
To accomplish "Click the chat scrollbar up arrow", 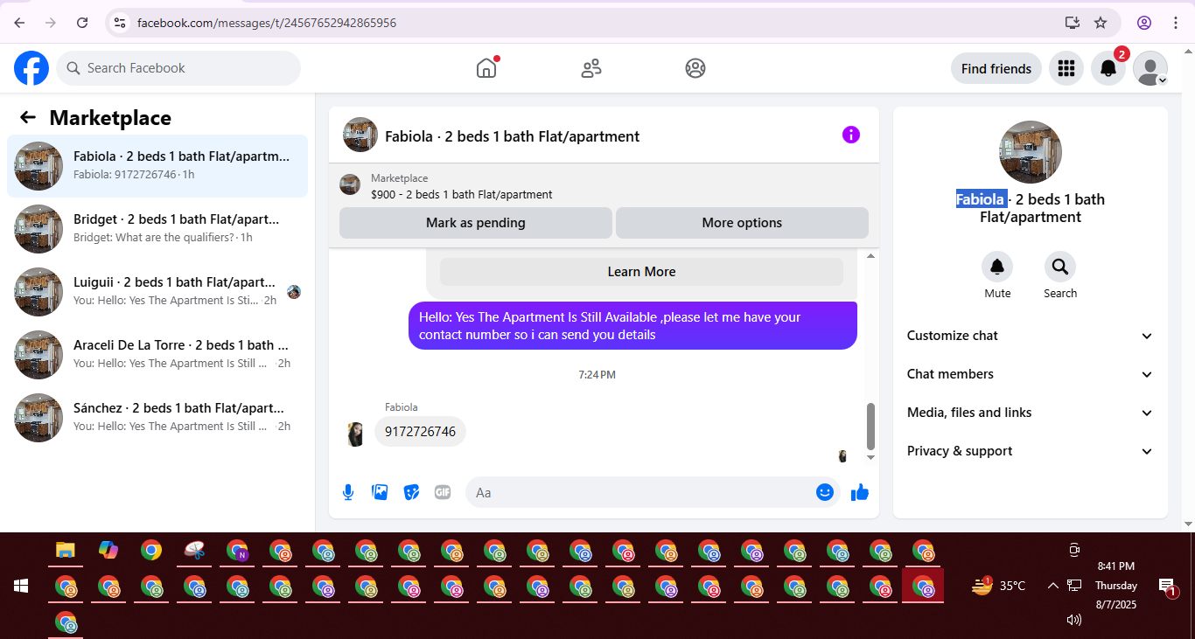I will 870,256.
